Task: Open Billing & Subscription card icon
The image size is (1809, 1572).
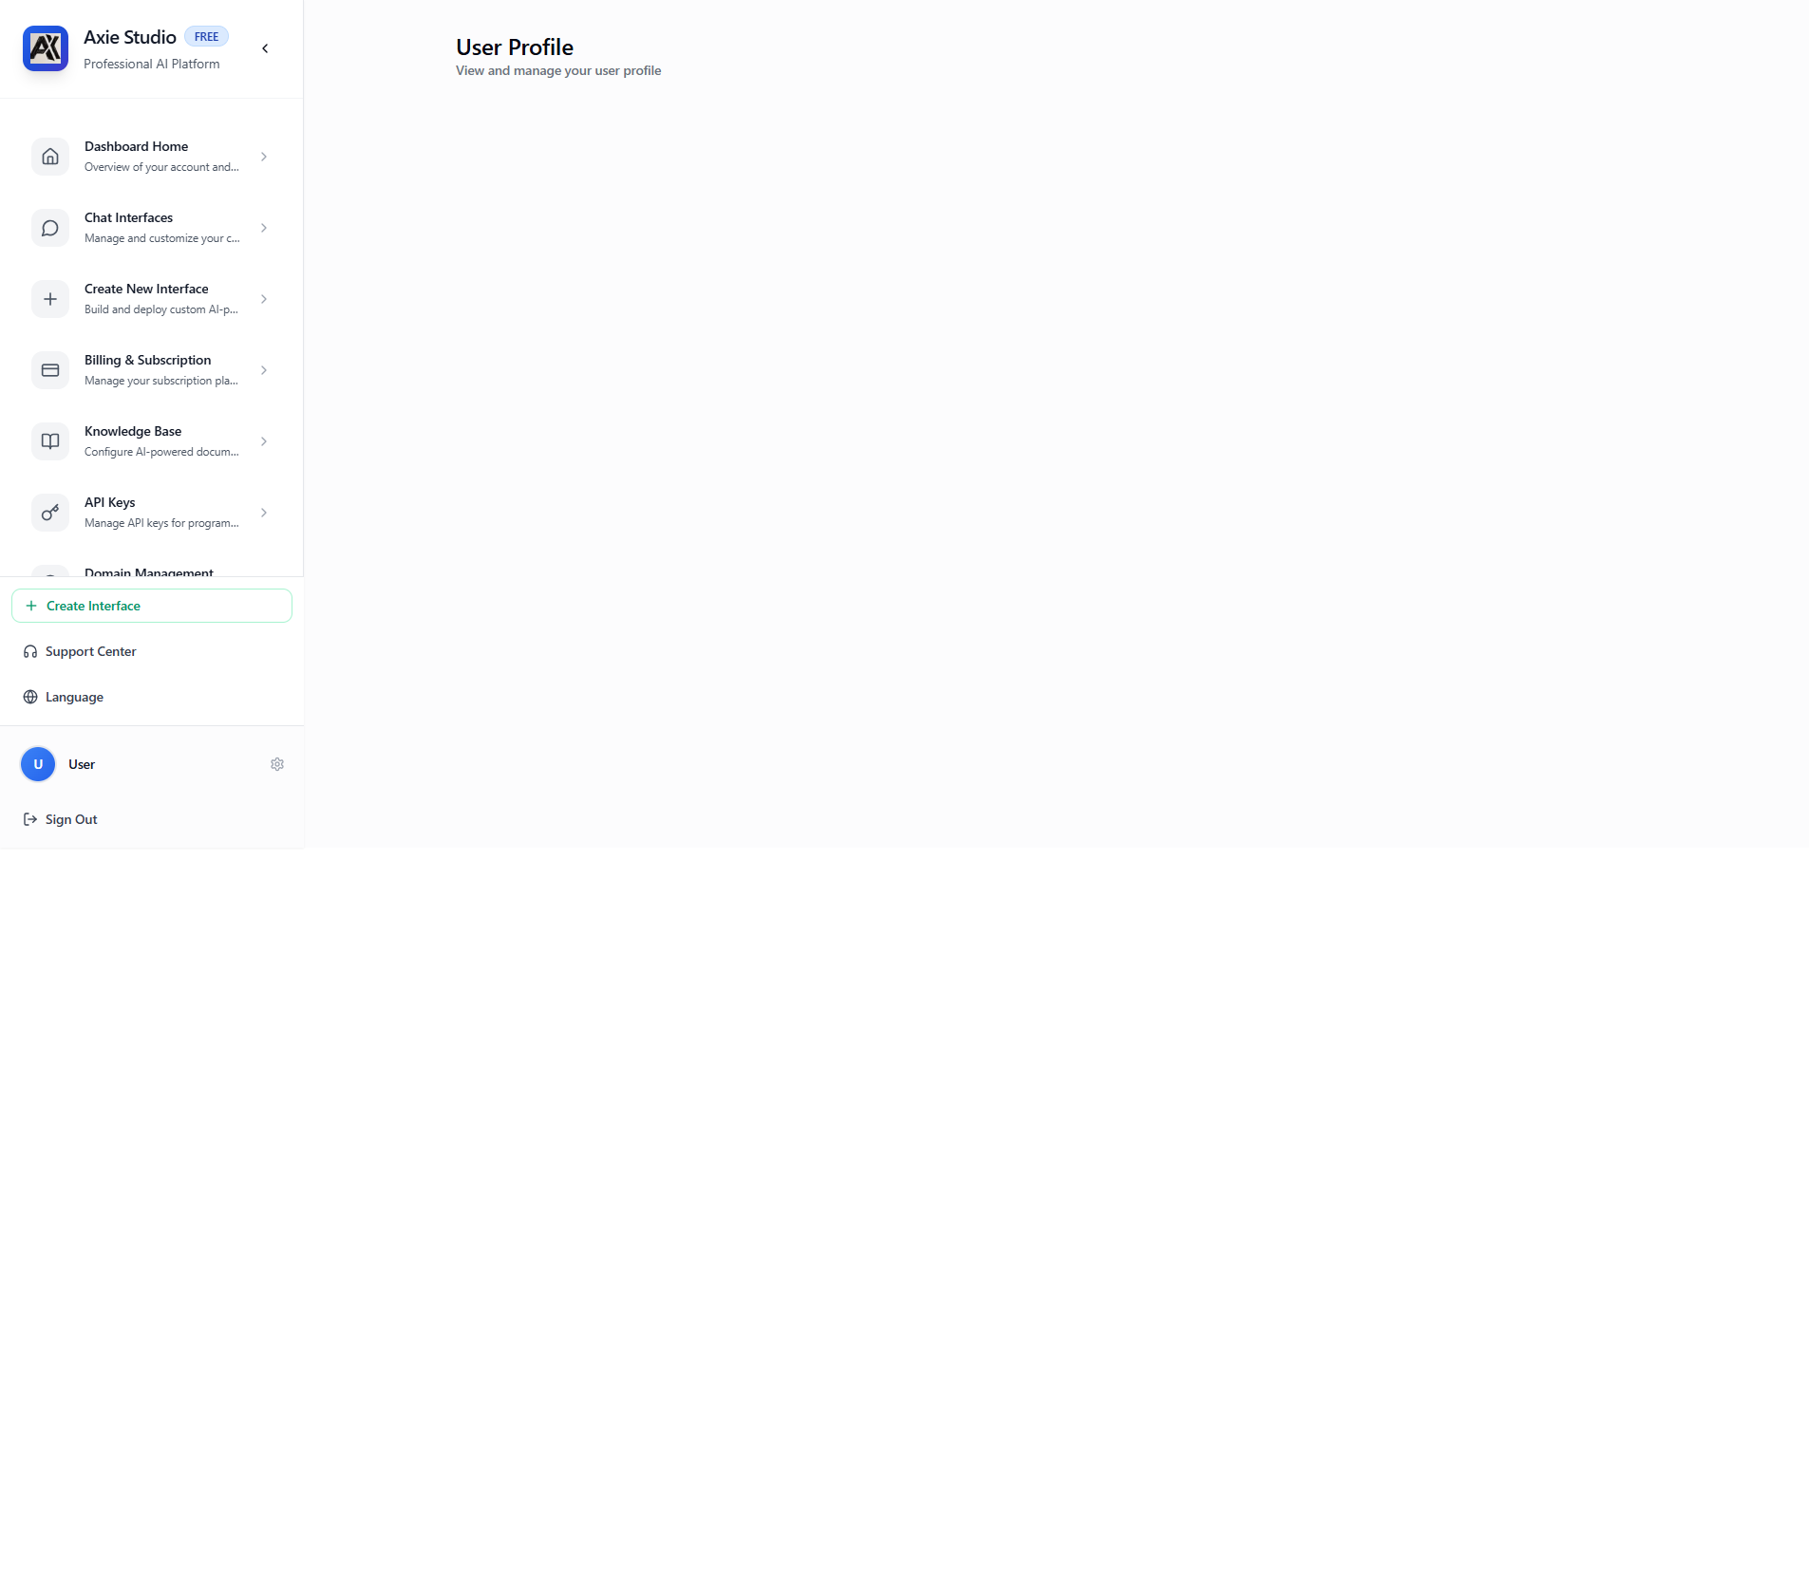Action: 49,370
